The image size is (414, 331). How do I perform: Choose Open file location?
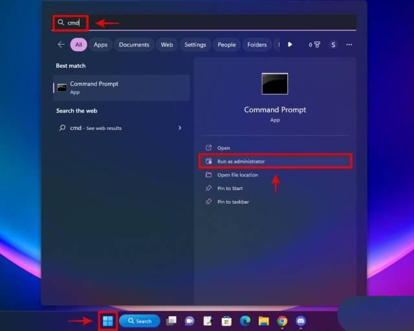coord(275,175)
